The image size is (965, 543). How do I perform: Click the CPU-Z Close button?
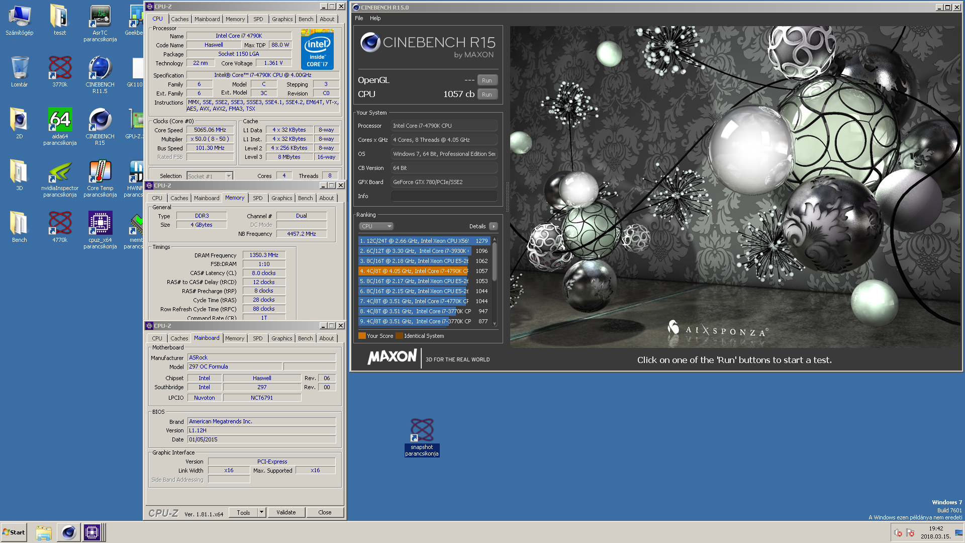point(325,512)
